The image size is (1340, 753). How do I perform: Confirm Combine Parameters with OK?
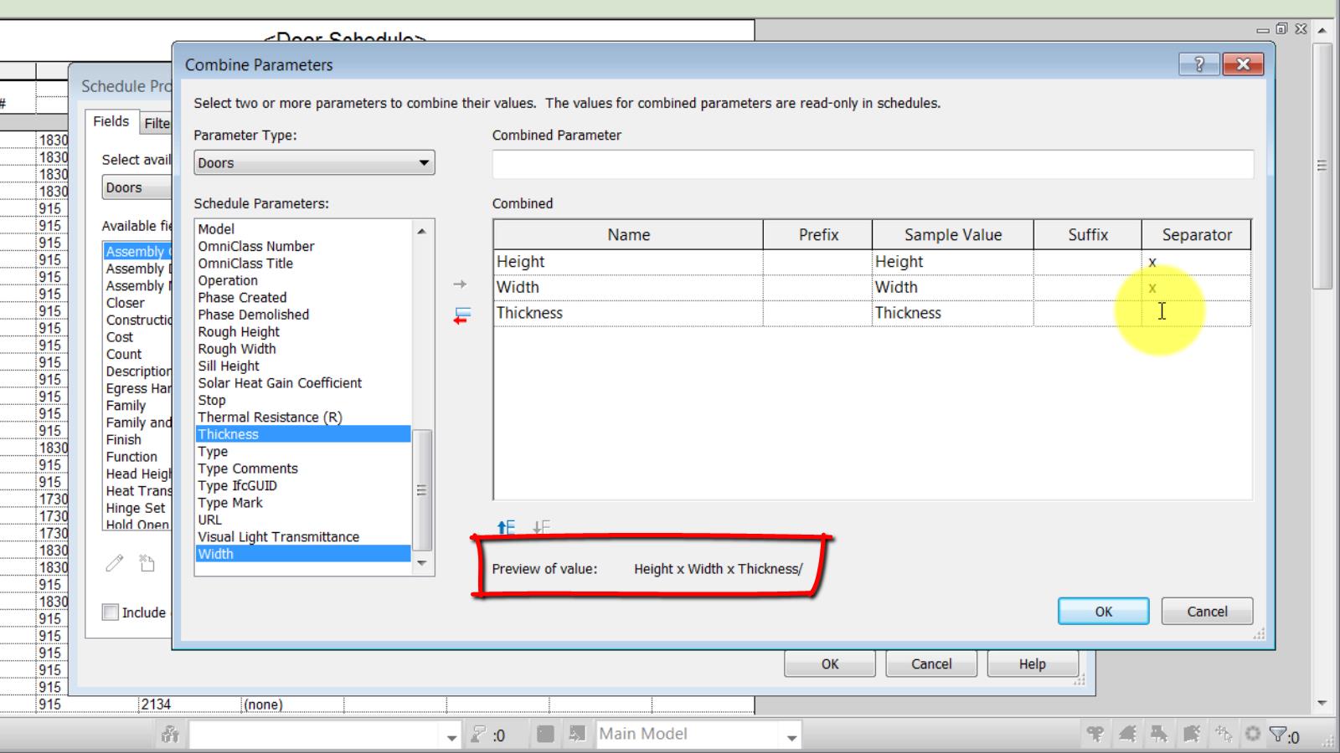1104,612
